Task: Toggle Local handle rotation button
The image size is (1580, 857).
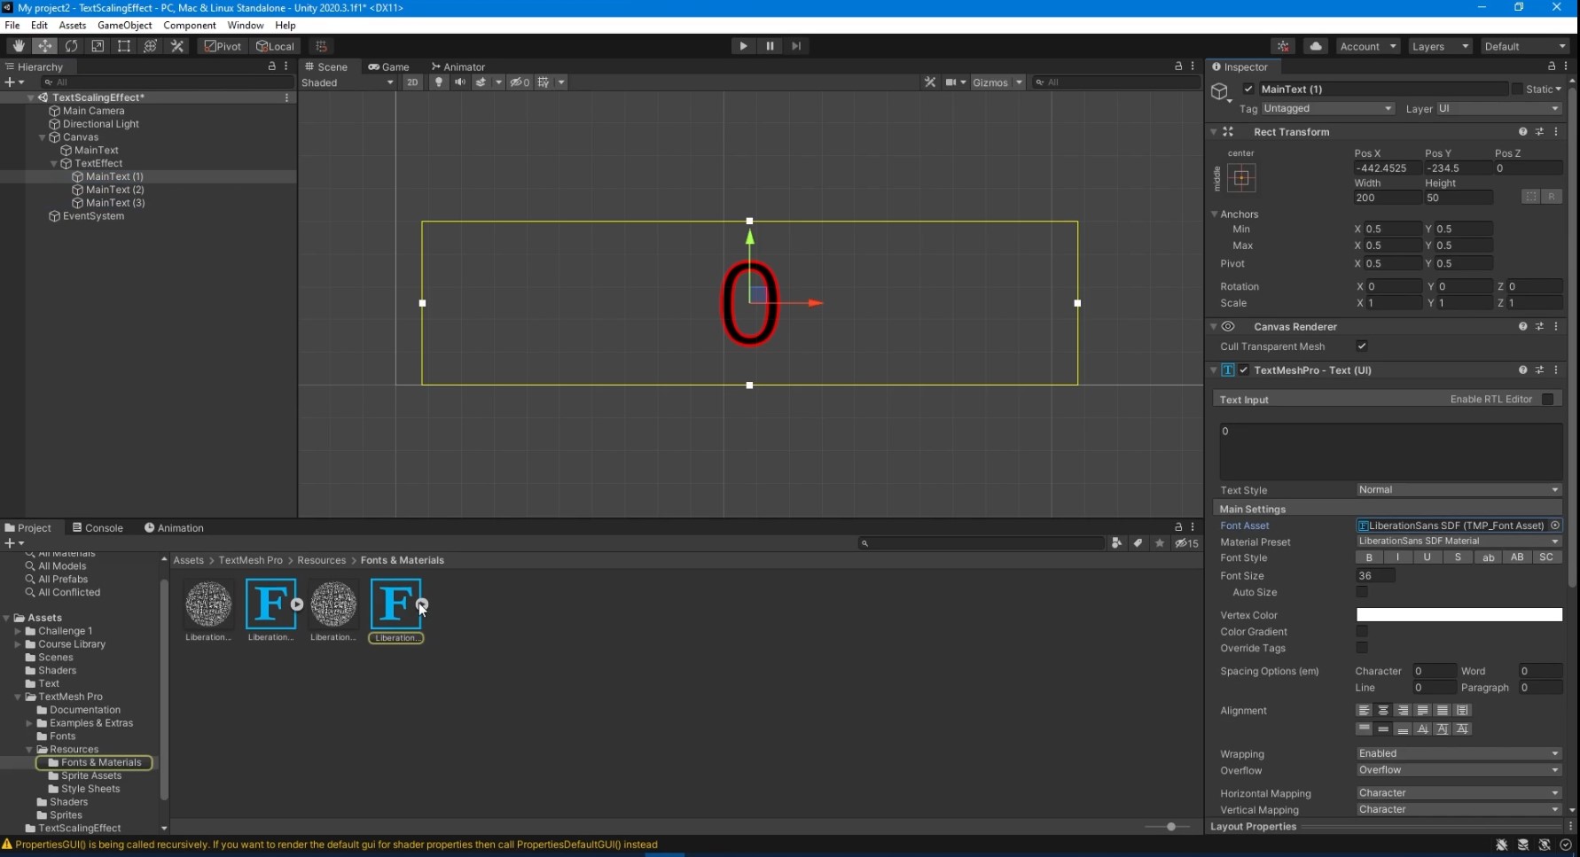Action: click(275, 46)
